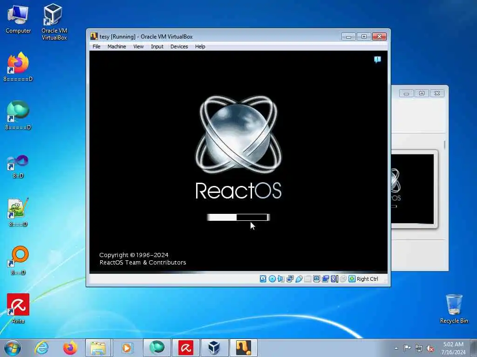Close the background VirtualBox Manager window
Viewport: 477px width, 357px height.
point(437,93)
